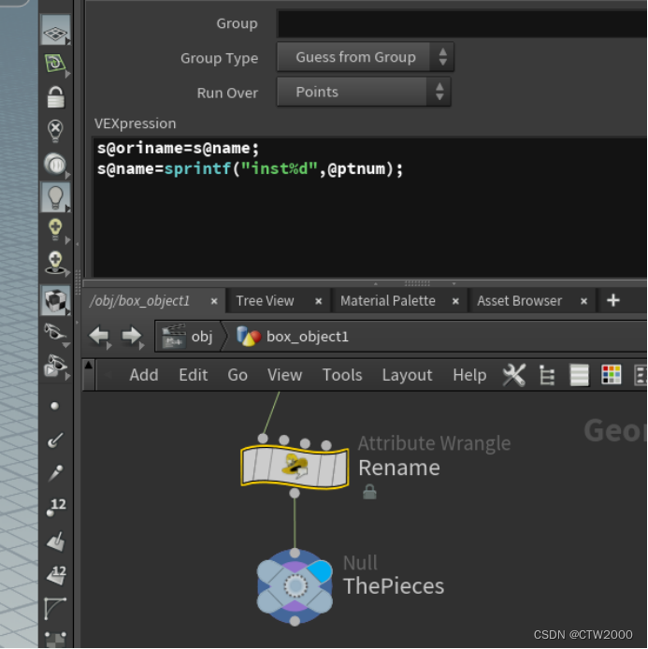
Task: Toggle display points dot icon
Action: [x=54, y=406]
